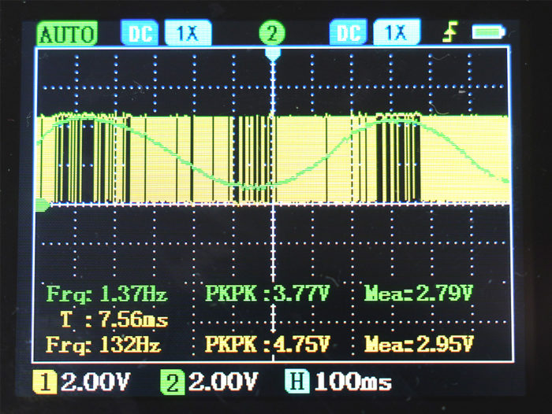Select the horizontal trigger position marker at top

click(x=274, y=55)
